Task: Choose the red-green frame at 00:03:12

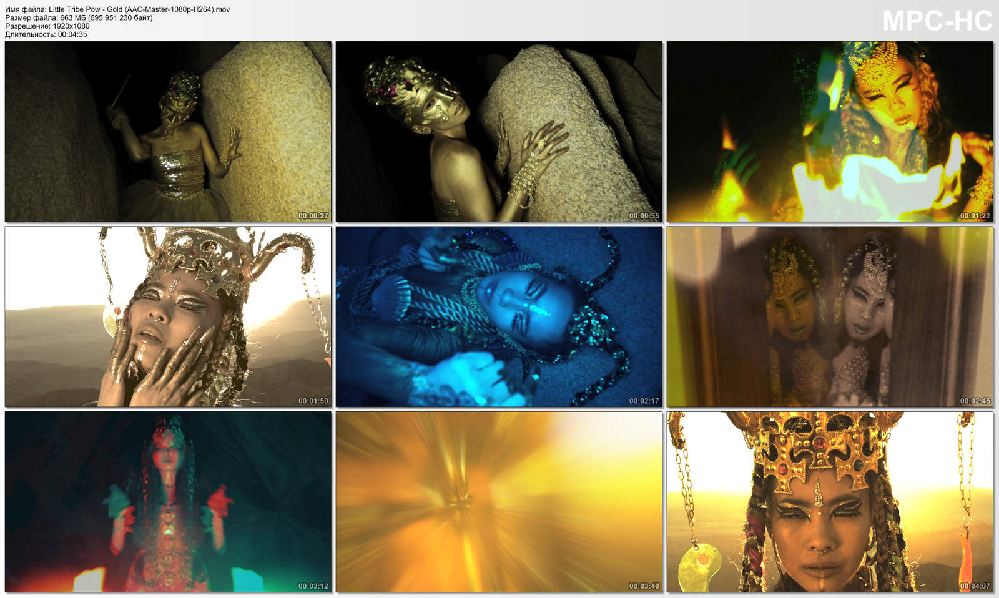Action: tap(168, 502)
